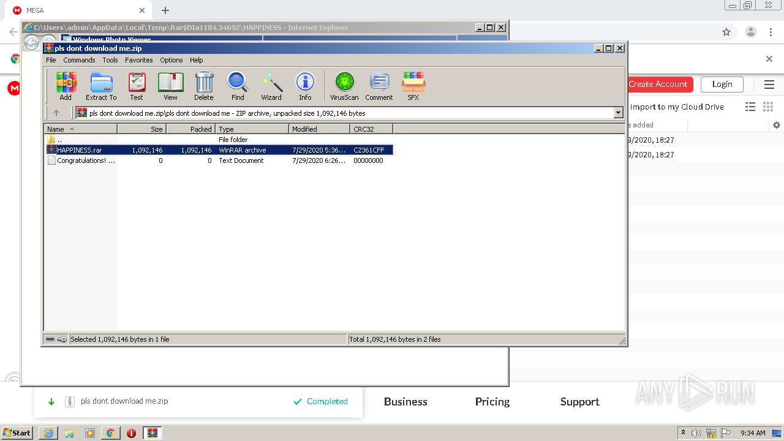The height and width of the screenshot is (441, 784).
Task: Bookmark this page with the star icon
Action: tap(726, 32)
